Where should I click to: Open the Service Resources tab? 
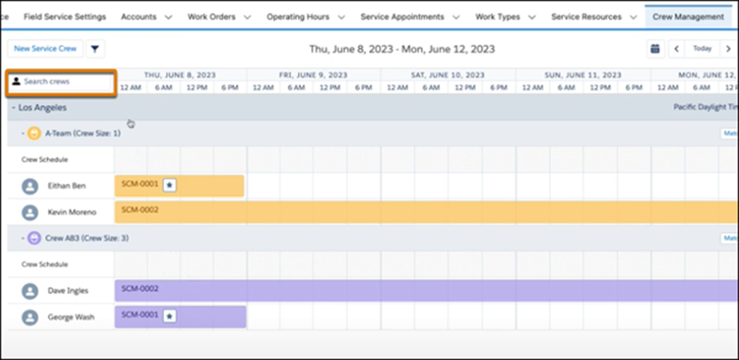coord(586,17)
